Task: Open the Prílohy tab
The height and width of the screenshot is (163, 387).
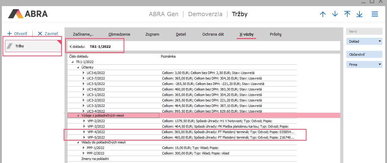Action: click(x=275, y=34)
